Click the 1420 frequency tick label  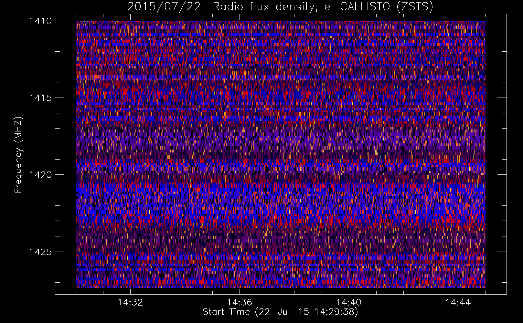coord(41,175)
